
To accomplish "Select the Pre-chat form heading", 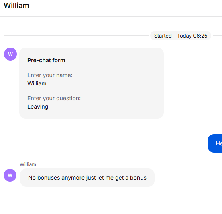I will tap(46, 60).
